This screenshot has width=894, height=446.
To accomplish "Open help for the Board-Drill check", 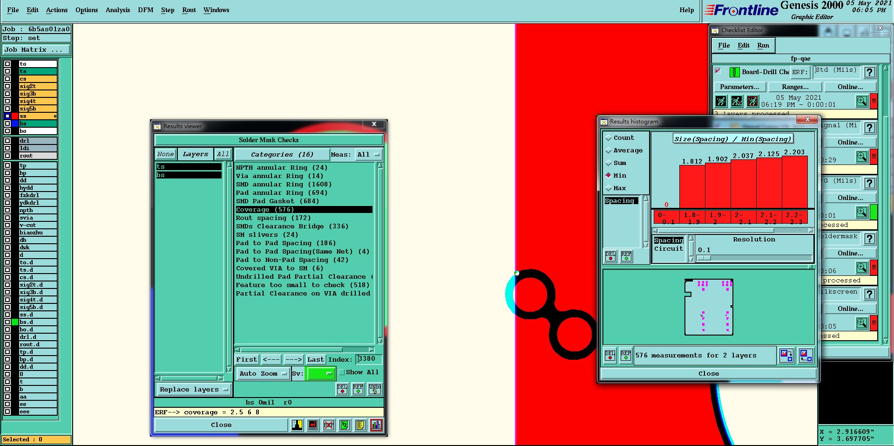I will point(869,72).
